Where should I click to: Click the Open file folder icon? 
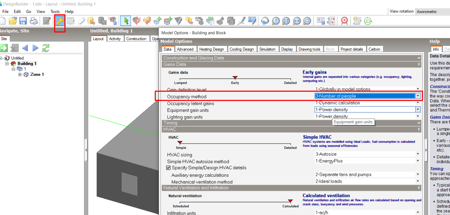point(13,21)
